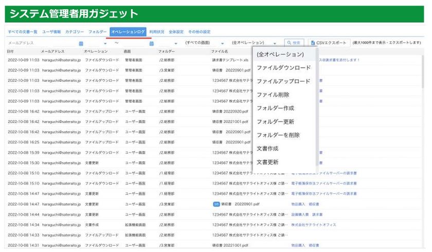Expand the start time dropdown arrow
This screenshot has height=252, width=432.
[x=105, y=44]
